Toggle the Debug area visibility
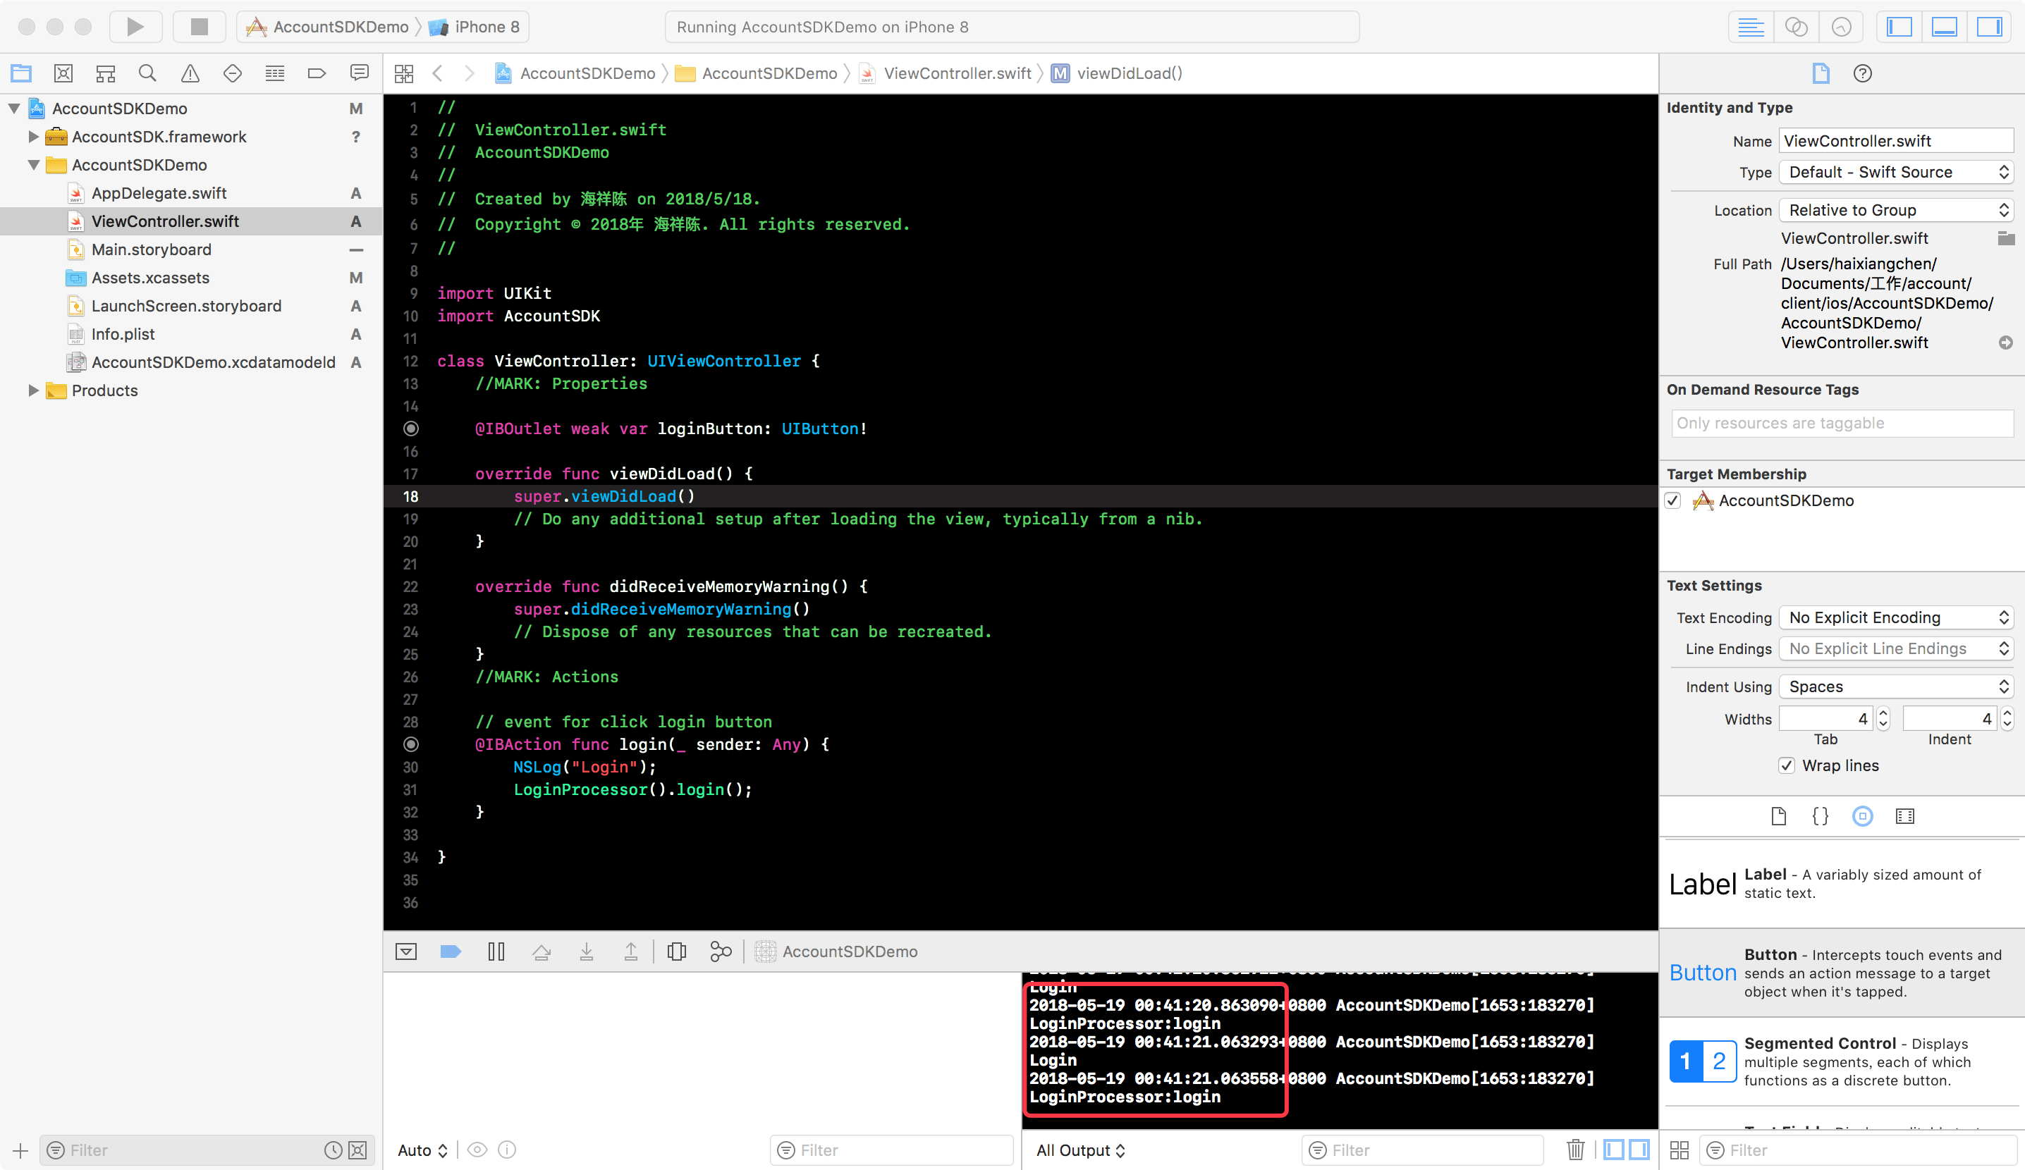 pyautogui.click(x=1944, y=27)
